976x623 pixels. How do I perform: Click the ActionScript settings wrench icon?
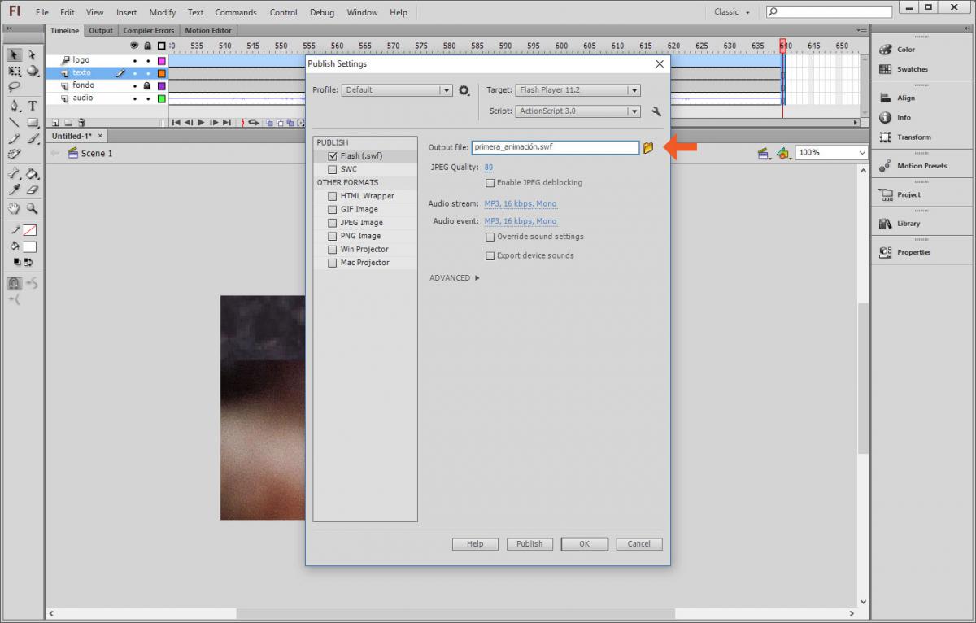click(656, 111)
